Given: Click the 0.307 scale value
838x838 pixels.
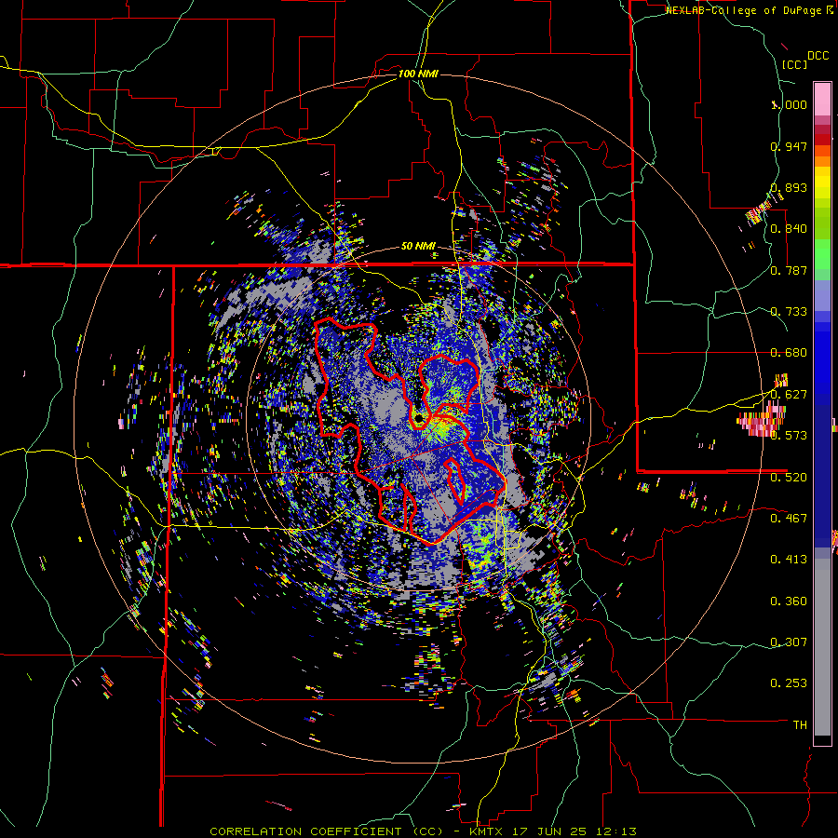Looking at the screenshot, I should pos(789,642).
